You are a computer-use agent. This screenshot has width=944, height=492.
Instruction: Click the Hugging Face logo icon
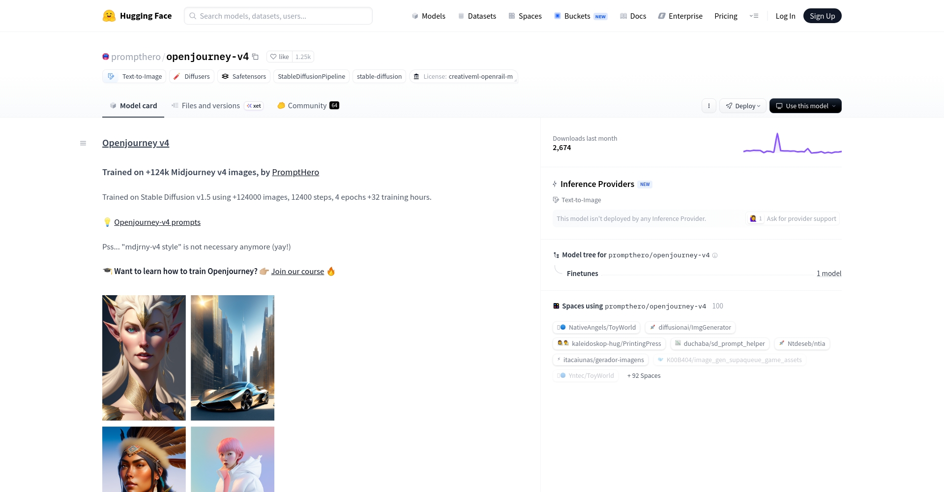click(x=109, y=16)
